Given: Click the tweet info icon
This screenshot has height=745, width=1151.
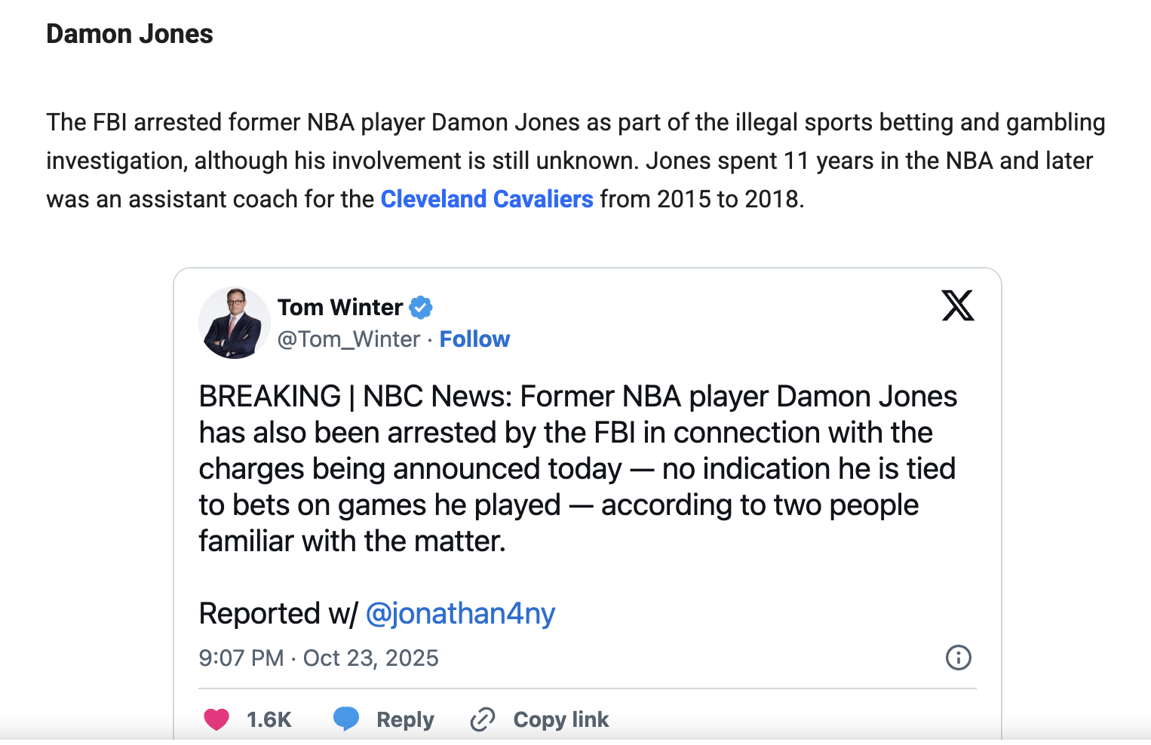Looking at the screenshot, I should (x=958, y=658).
